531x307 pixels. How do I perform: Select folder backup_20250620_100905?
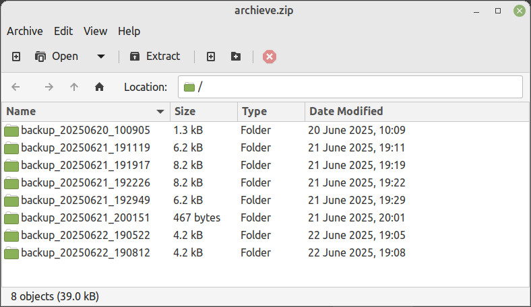pos(85,130)
